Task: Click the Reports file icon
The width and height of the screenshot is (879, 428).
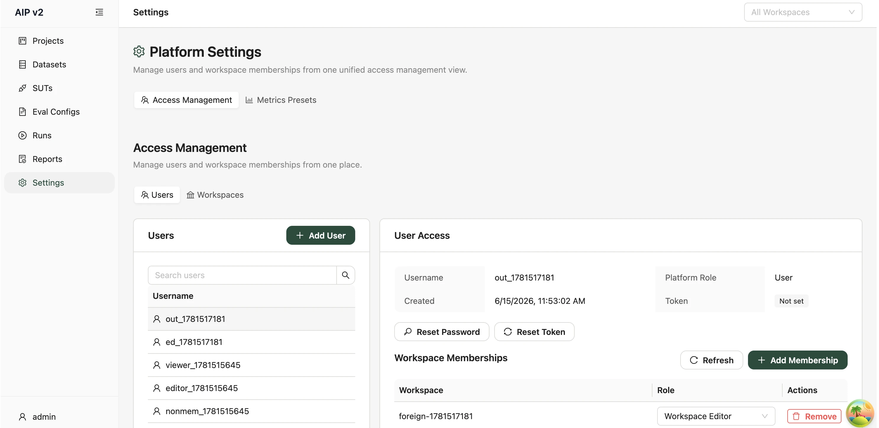Action: [22, 159]
